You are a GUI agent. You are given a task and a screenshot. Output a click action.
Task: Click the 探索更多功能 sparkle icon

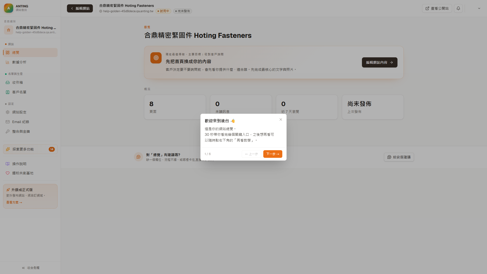8,149
